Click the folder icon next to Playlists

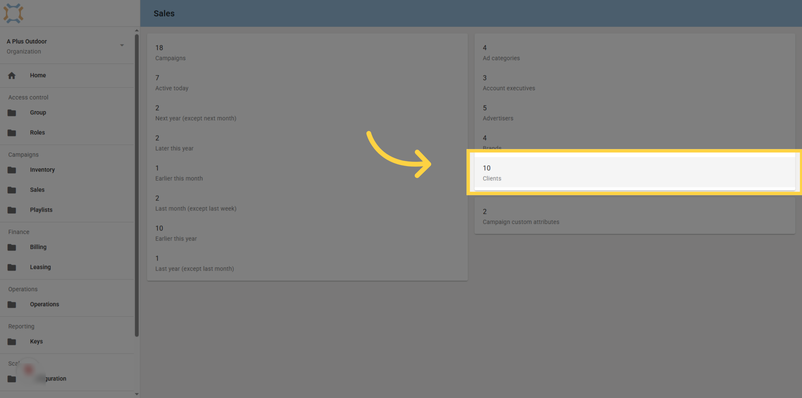(12, 210)
